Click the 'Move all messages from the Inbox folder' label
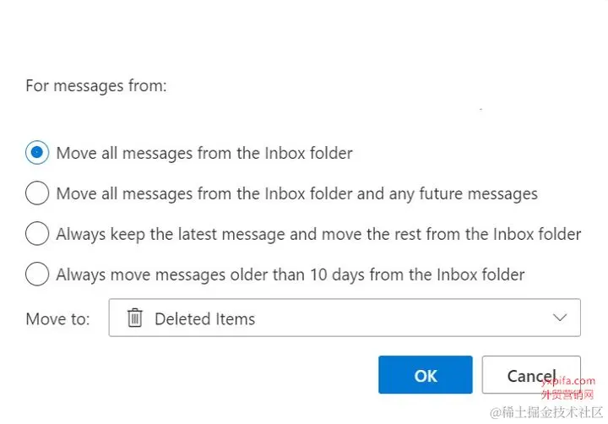608x424 pixels. pos(204,153)
